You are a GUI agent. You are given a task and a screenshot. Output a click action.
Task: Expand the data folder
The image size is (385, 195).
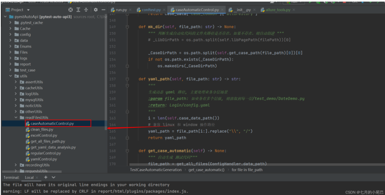pos(10,40)
